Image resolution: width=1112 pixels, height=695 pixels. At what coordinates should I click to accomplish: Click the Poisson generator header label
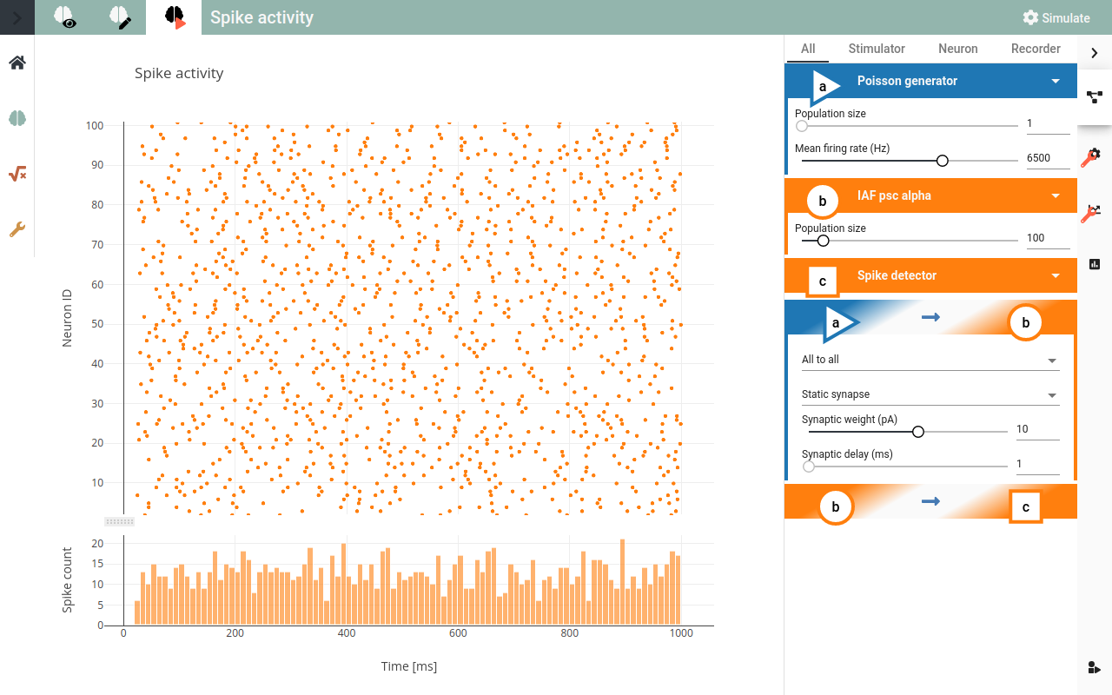tap(907, 81)
